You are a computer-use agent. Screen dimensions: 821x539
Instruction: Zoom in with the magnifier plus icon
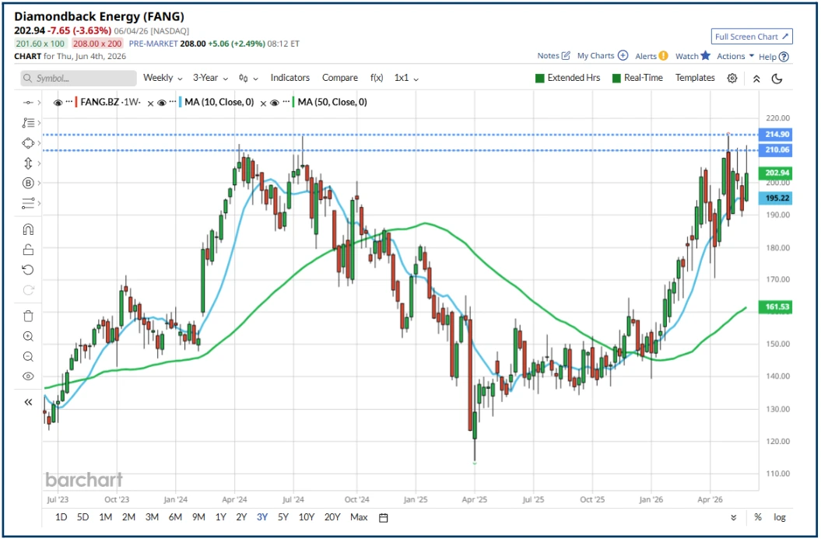pyautogui.click(x=28, y=337)
